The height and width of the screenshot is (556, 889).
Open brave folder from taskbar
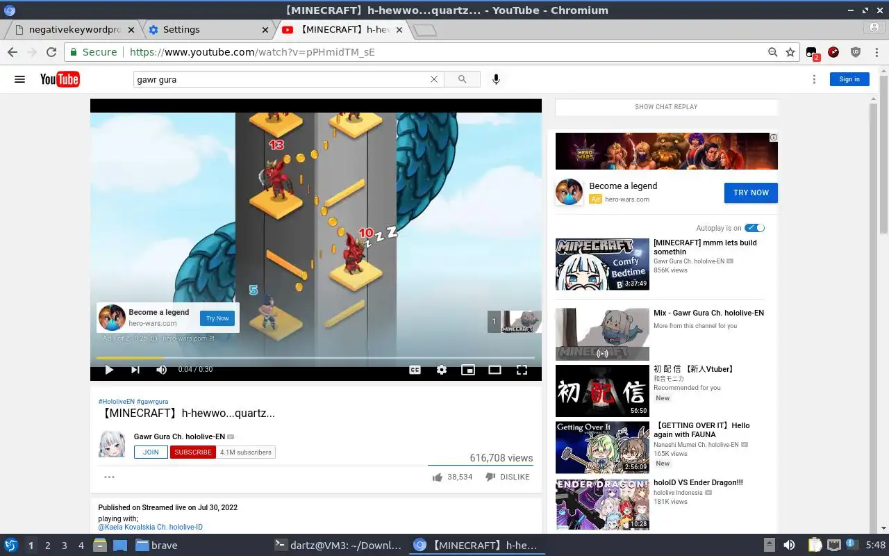pos(156,546)
